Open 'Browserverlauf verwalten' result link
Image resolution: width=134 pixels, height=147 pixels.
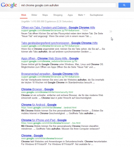50,74
